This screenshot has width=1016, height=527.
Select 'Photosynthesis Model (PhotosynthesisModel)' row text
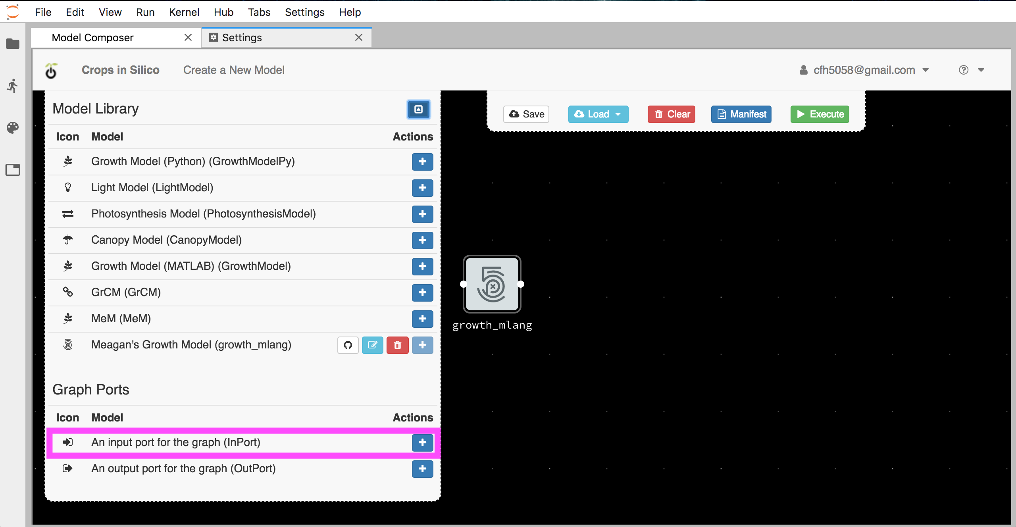(204, 214)
